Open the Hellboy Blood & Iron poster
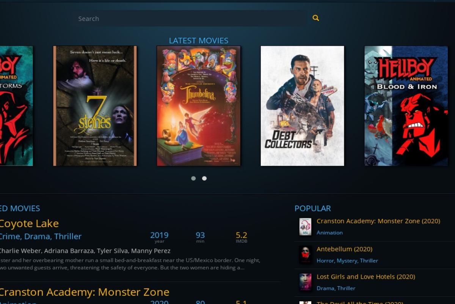Viewport: 455px width, 304px height. coord(406,106)
